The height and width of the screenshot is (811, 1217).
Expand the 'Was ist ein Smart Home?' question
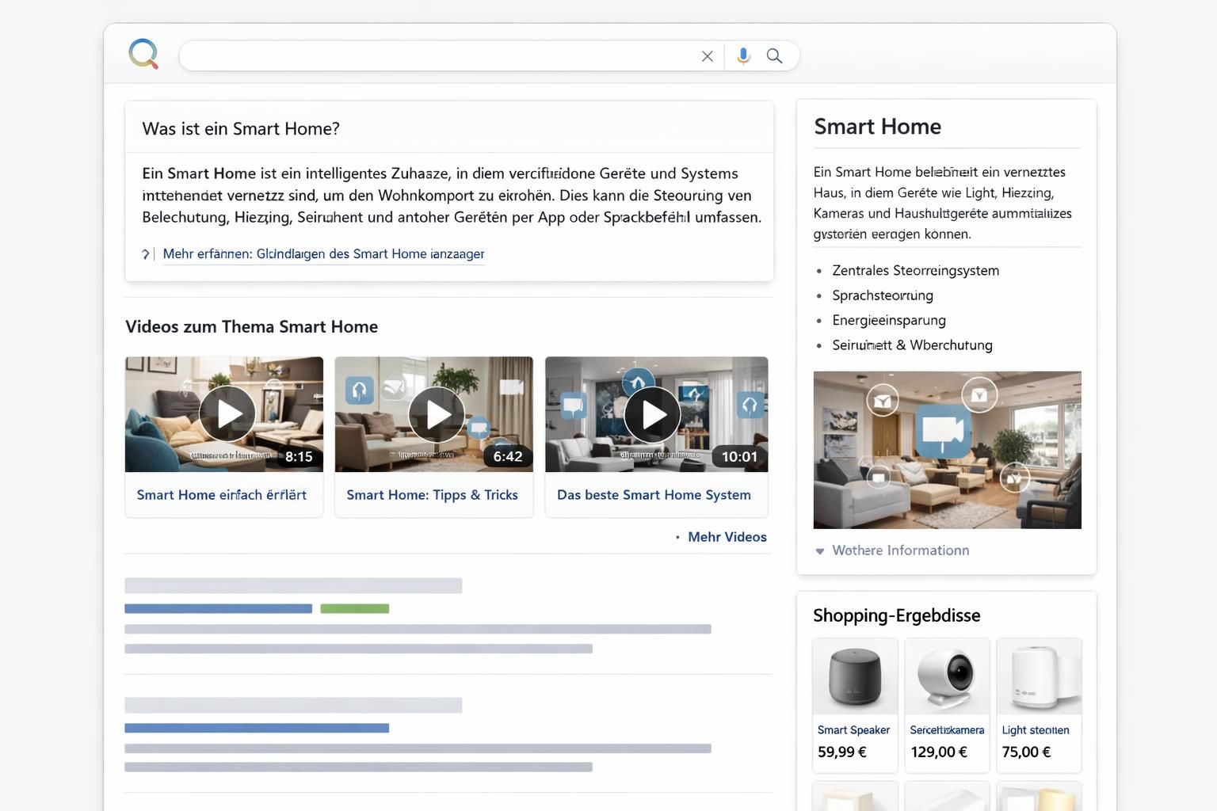(241, 128)
